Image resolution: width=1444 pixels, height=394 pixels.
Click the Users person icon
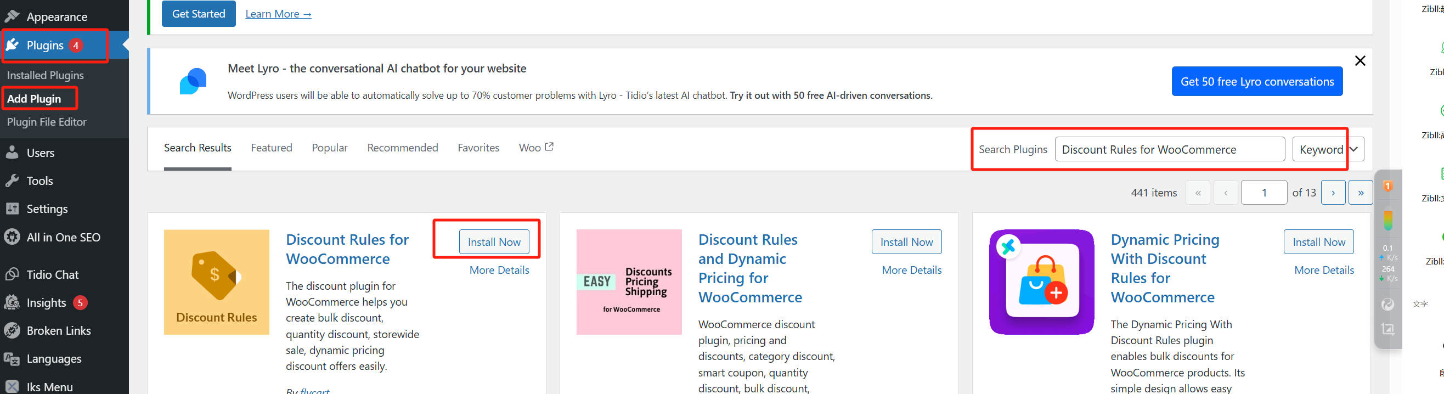pyautogui.click(x=12, y=153)
